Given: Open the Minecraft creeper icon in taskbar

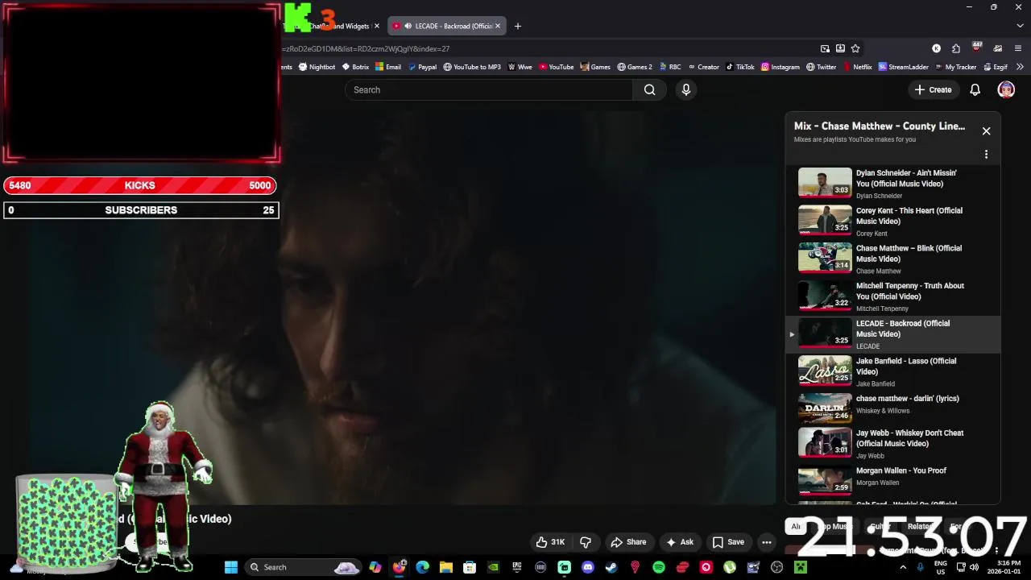Looking at the screenshot, I should pos(801,567).
